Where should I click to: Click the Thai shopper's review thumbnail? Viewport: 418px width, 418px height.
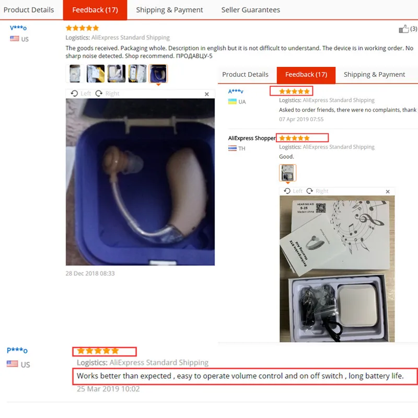point(287,173)
